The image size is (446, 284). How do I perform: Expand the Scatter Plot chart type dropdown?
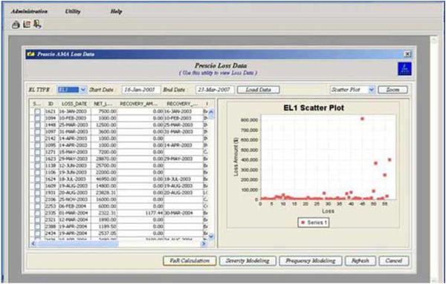372,90
